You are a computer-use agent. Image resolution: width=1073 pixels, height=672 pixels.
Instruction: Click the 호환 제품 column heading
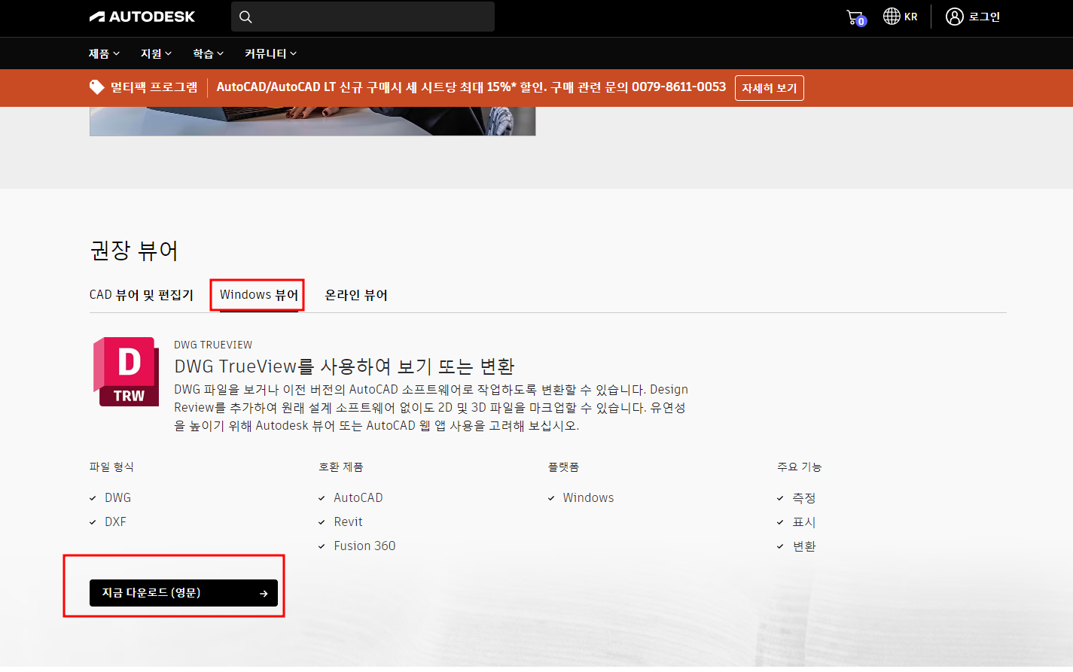(340, 467)
